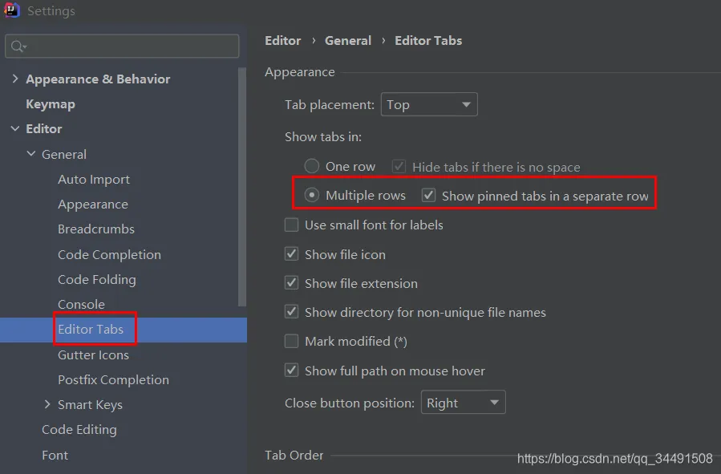Expand the Smart Keys node

(x=47, y=404)
